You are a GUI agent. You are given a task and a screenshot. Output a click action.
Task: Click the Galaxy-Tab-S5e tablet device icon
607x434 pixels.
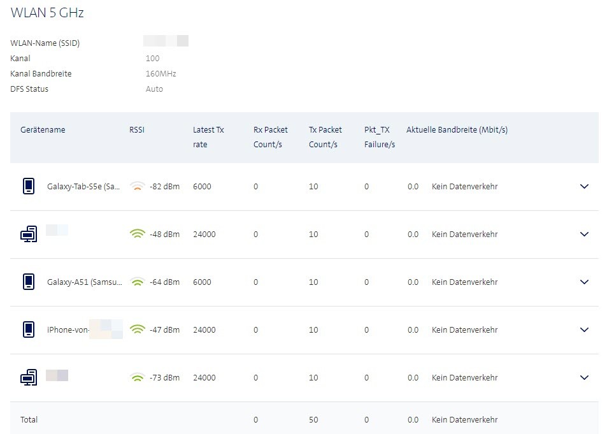coord(28,187)
